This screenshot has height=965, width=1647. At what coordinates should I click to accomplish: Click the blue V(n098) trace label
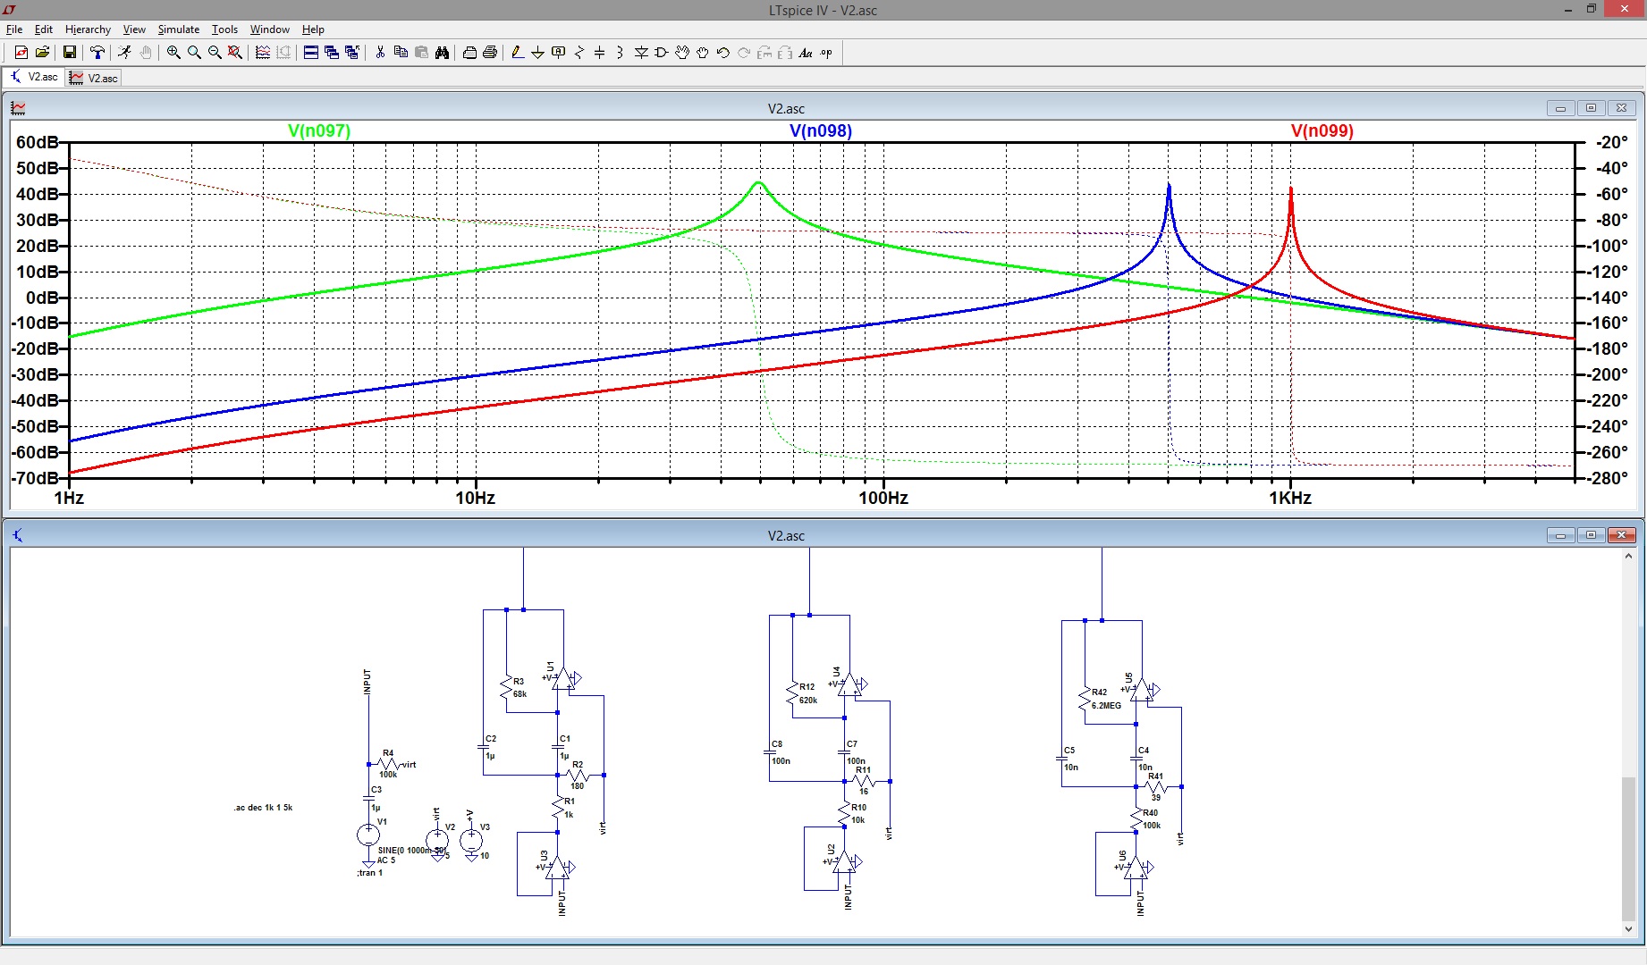pyautogui.click(x=821, y=131)
